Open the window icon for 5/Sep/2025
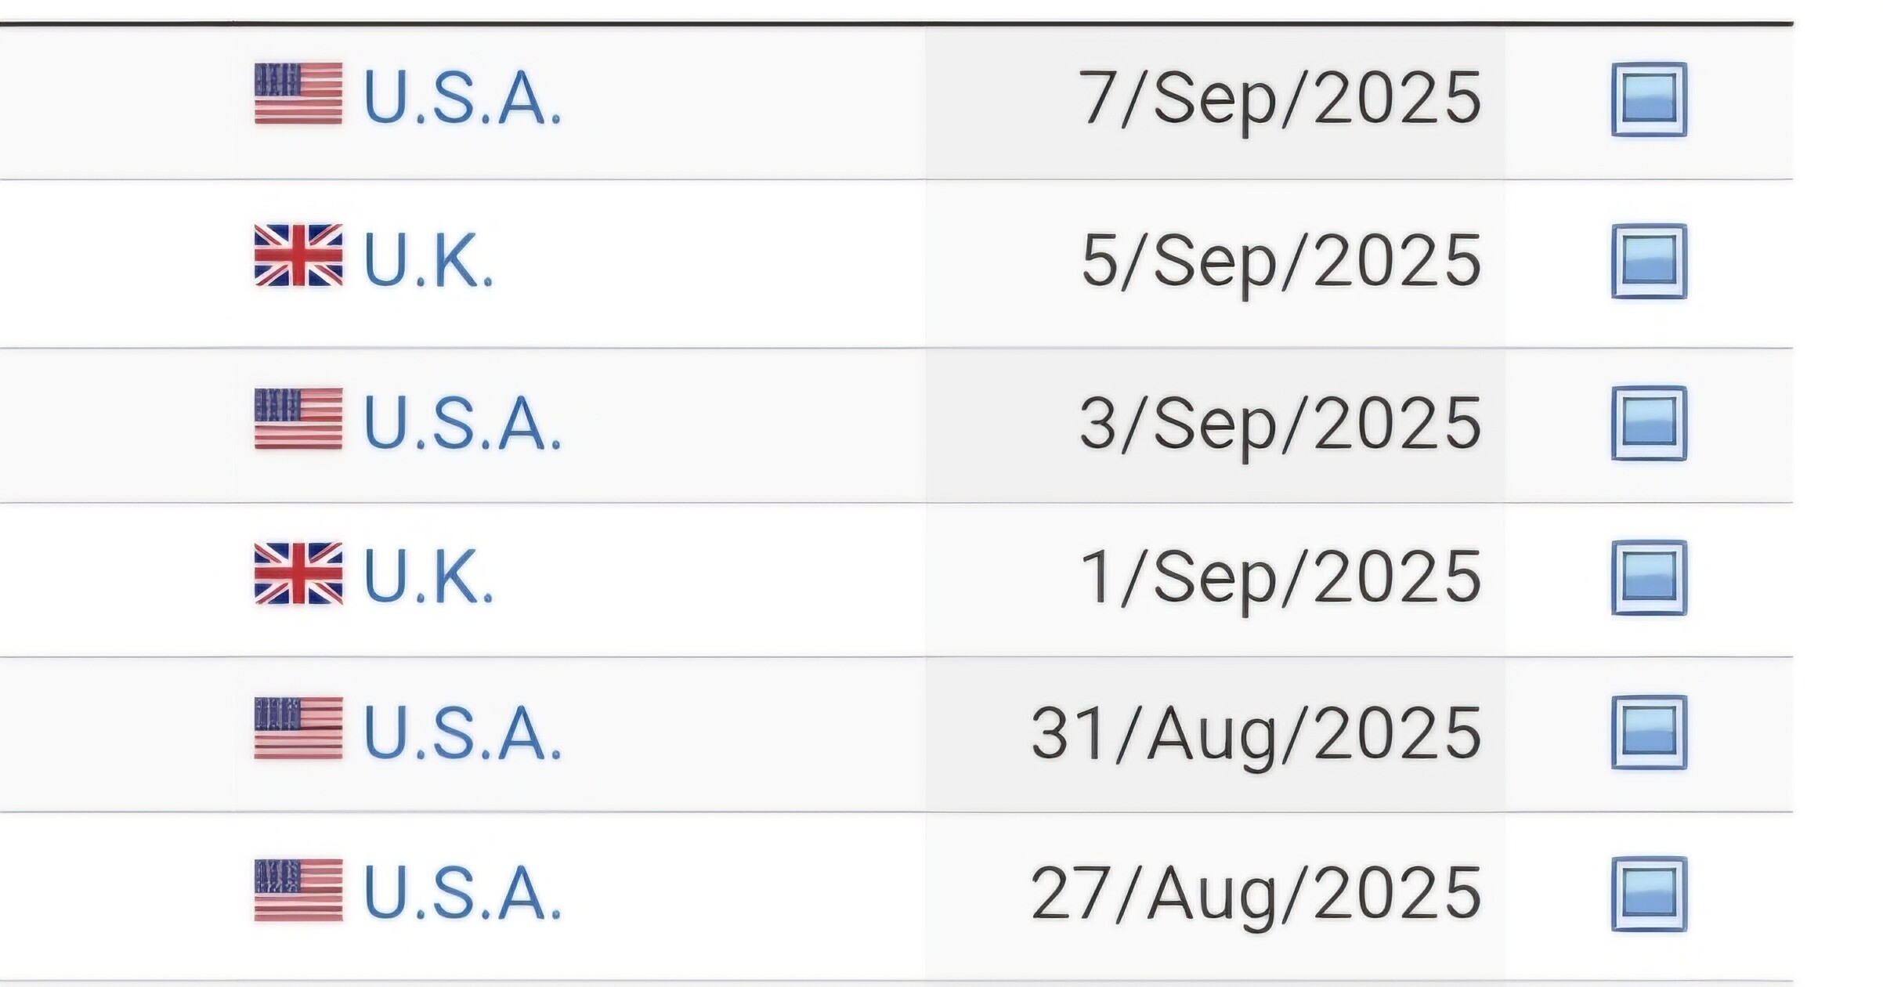 click(1649, 262)
